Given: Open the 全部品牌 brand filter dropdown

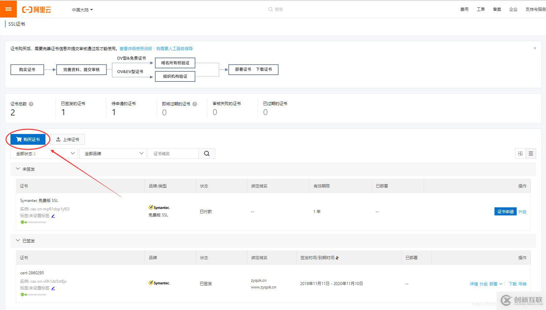Looking at the screenshot, I should [113, 153].
